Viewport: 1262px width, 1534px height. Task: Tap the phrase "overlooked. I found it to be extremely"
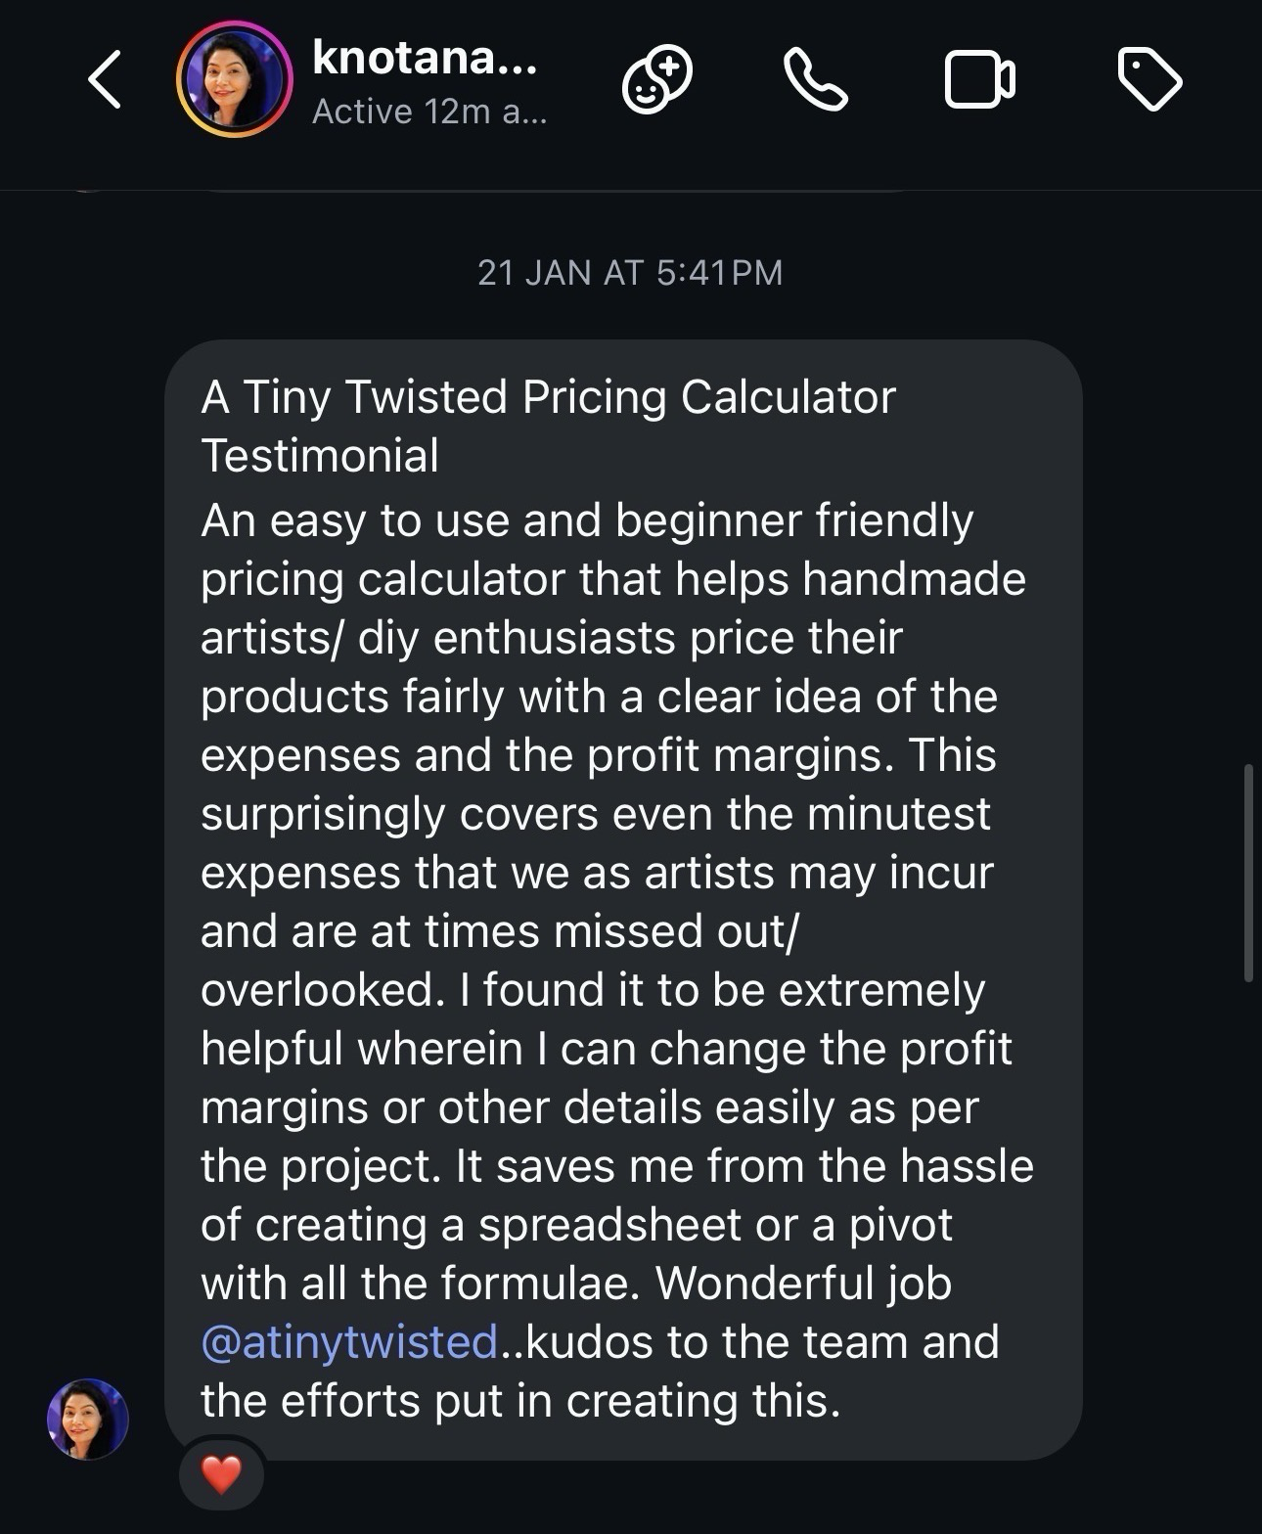pos(593,989)
